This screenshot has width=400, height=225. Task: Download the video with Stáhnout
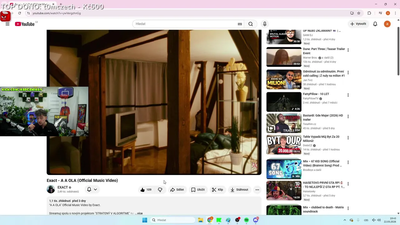(x=239, y=190)
